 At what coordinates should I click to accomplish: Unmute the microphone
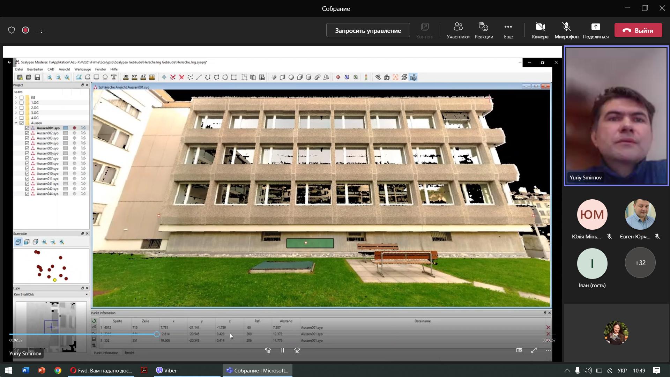click(x=566, y=30)
